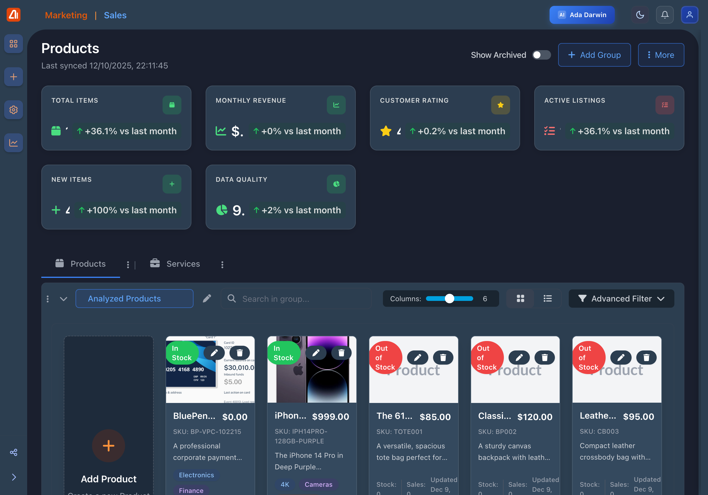This screenshot has height=495, width=708.
Task: Open Products tab three-dot options
Action: point(128,265)
